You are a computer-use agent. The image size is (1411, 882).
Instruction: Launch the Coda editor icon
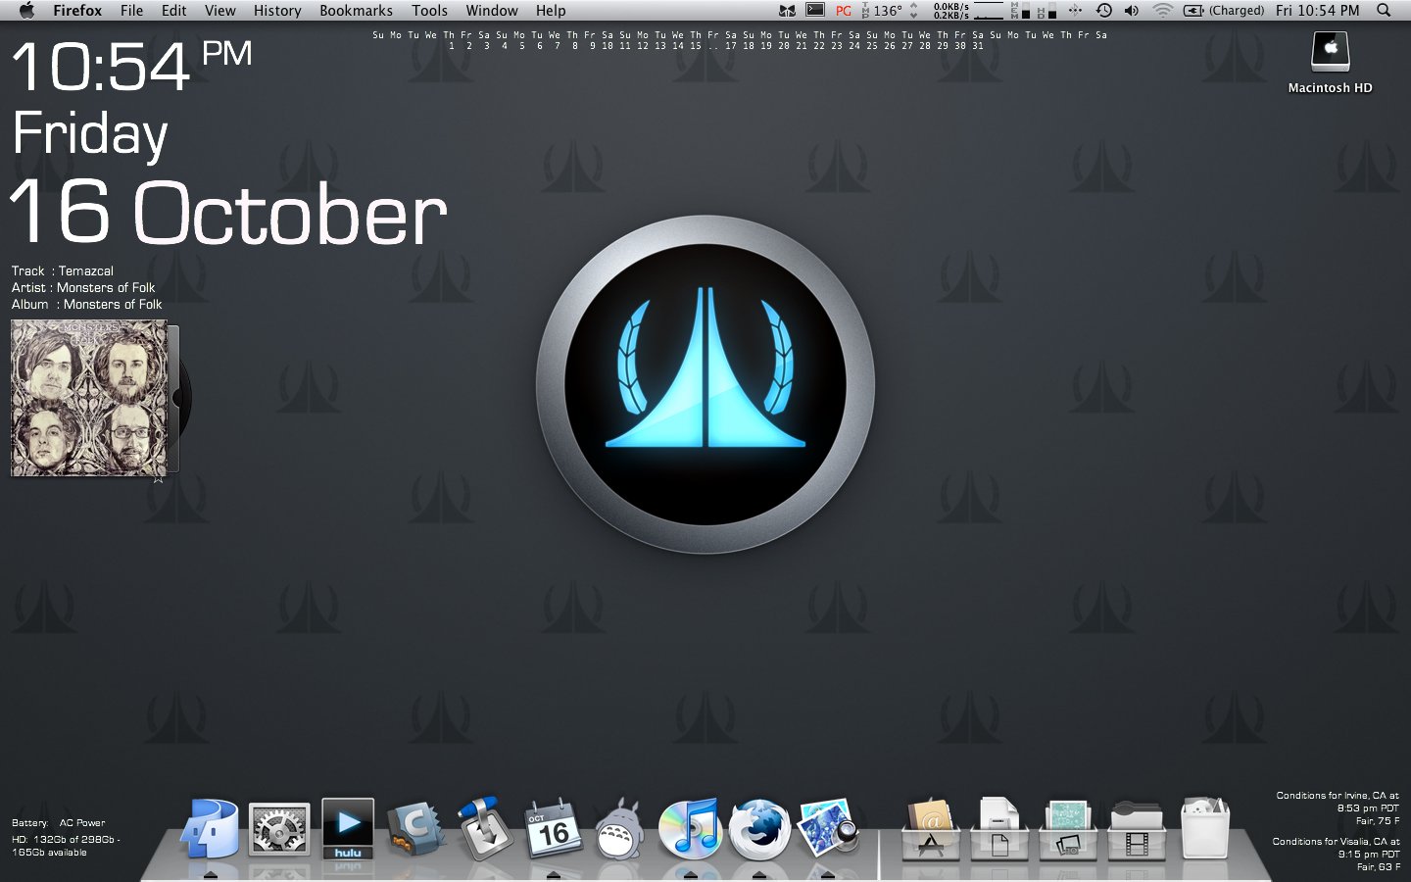pyautogui.click(x=415, y=830)
